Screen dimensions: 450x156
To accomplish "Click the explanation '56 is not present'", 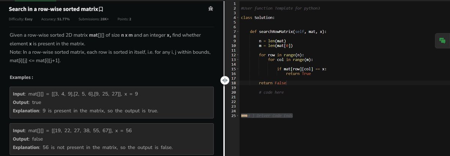I will pyautogui.click(x=93, y=147).
